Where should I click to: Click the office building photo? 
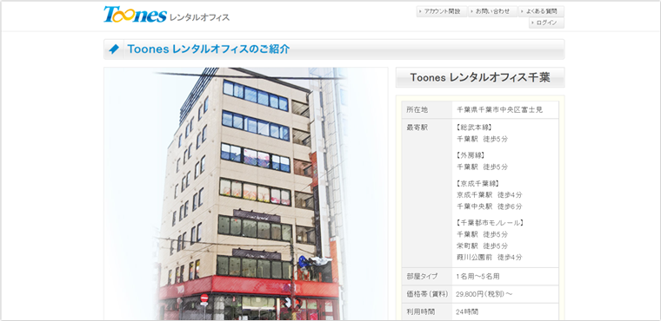[246, 193]
